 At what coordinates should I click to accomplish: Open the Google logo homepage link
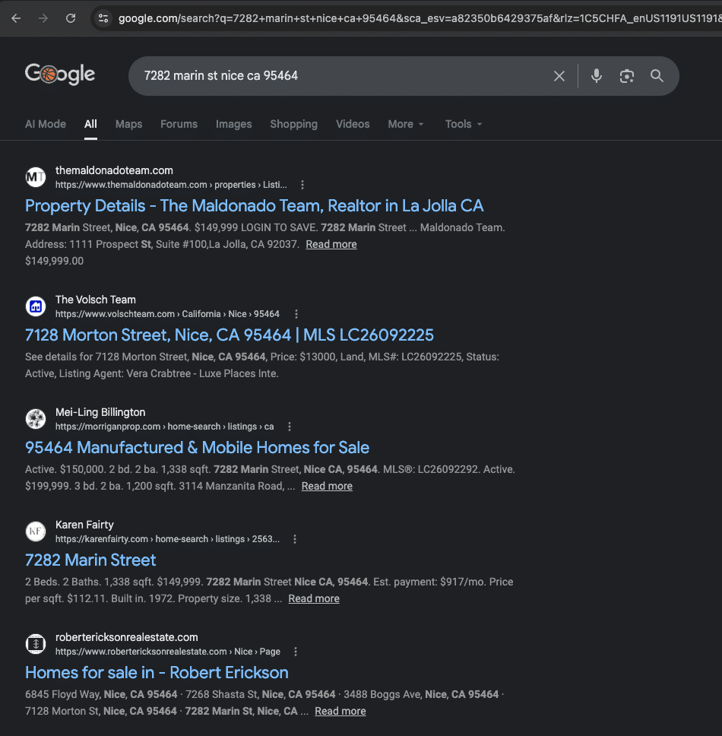click(x=60, y=75)
